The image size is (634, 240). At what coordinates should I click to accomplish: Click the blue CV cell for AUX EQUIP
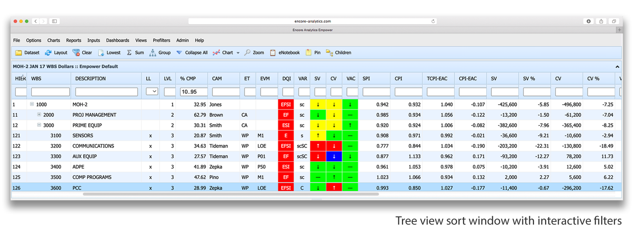click(334, 156)
